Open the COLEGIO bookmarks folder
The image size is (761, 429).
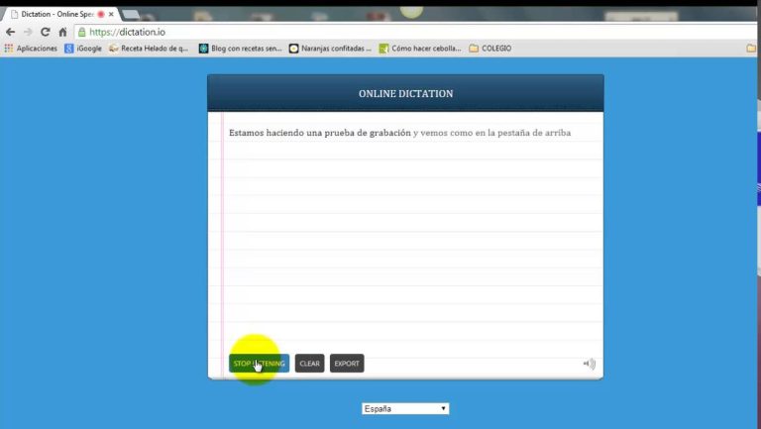pyautogui.click(x=490, y=48)
